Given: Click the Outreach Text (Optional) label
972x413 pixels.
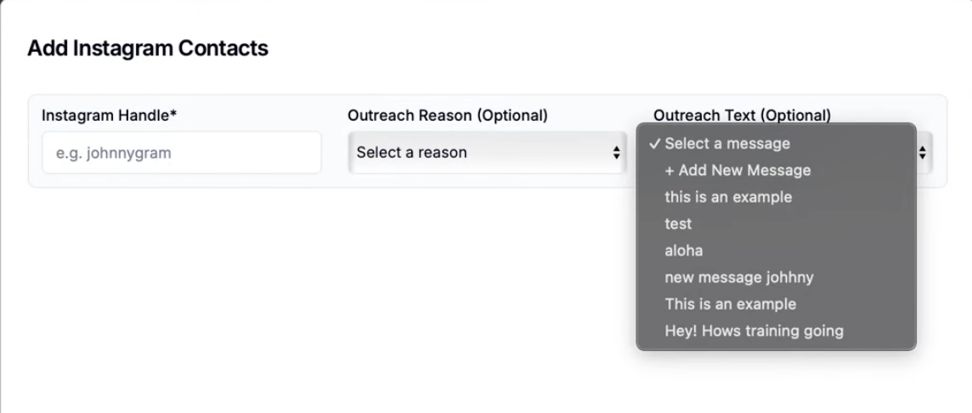Looking at the screenshot, I should [742, 116].
